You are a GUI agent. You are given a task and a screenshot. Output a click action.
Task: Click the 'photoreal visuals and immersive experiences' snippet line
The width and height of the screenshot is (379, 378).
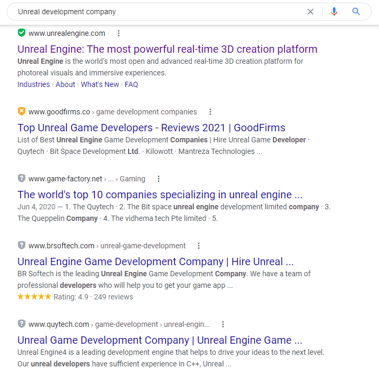92,73
